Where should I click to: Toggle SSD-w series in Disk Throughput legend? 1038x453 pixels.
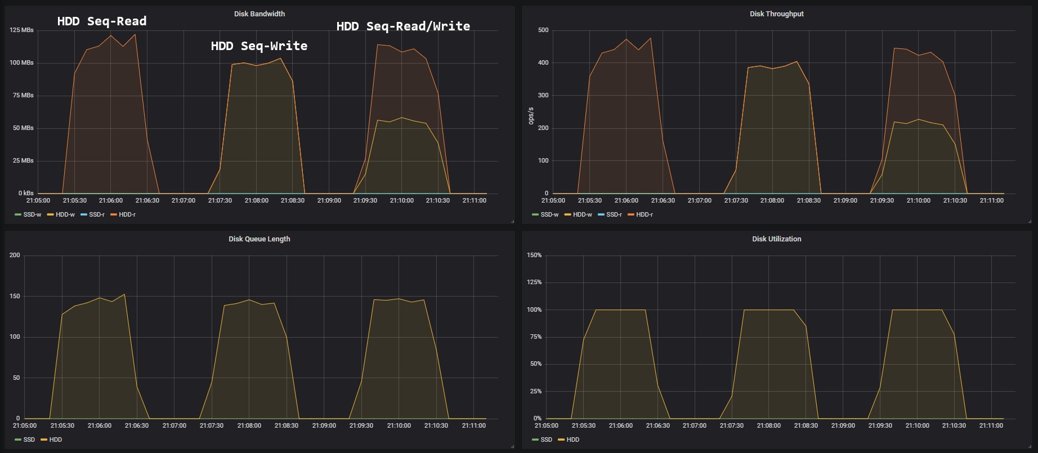[549, 214]
